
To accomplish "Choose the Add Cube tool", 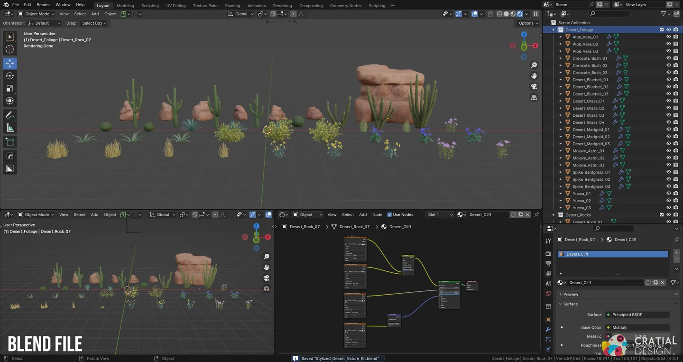I will click(9, 142).
